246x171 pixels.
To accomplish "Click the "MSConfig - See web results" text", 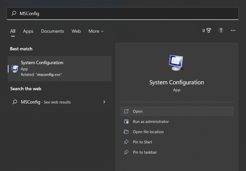I will [x=46, y=102].
